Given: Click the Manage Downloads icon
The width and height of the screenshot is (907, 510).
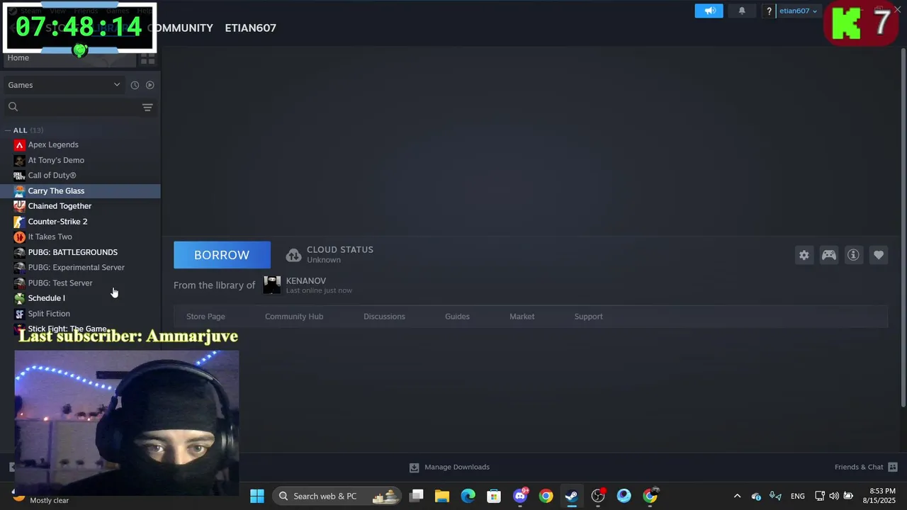Looking at the screenshot, I should pos(414,467).
